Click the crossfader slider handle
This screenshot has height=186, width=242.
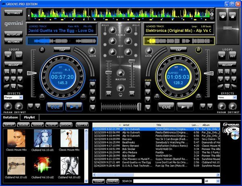click(139, 107)
